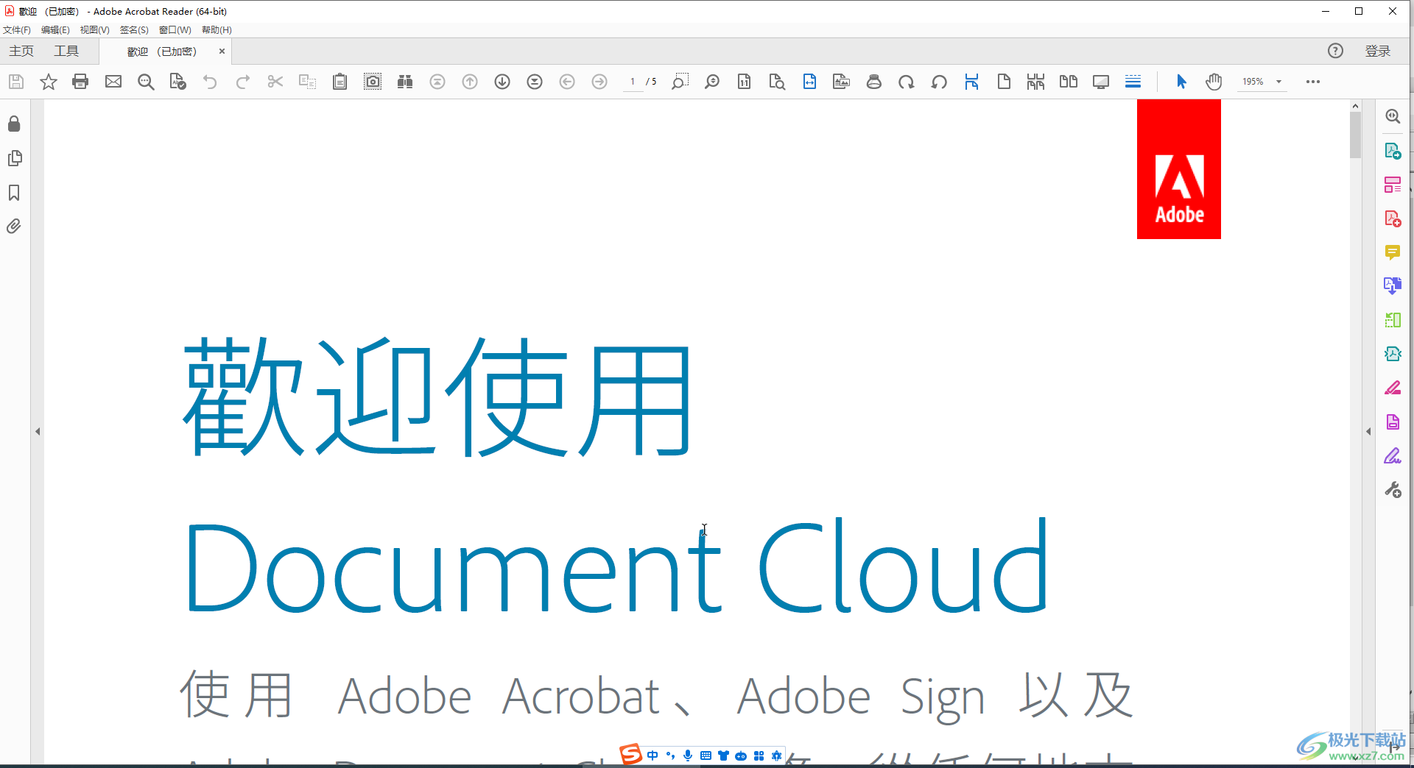This screenshot has height=768, width=1414.
Task: Switch to single page view
Action: [1004, 82]
